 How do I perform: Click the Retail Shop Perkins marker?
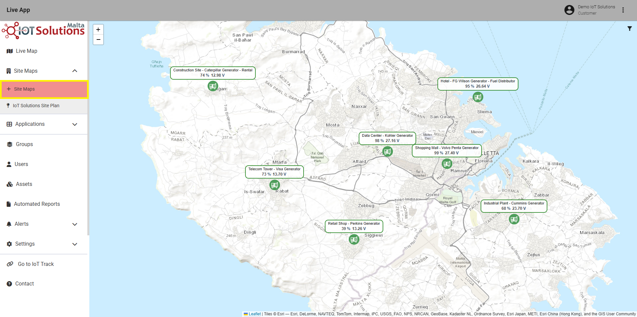pos(354,239)
